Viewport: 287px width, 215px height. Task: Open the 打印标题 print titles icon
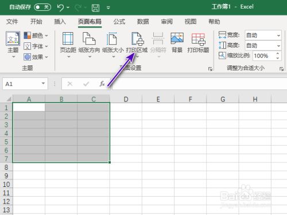pos(198,39)
